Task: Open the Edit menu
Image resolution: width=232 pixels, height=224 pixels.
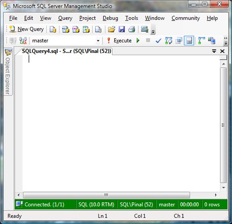Action: (x=28, y=18)
